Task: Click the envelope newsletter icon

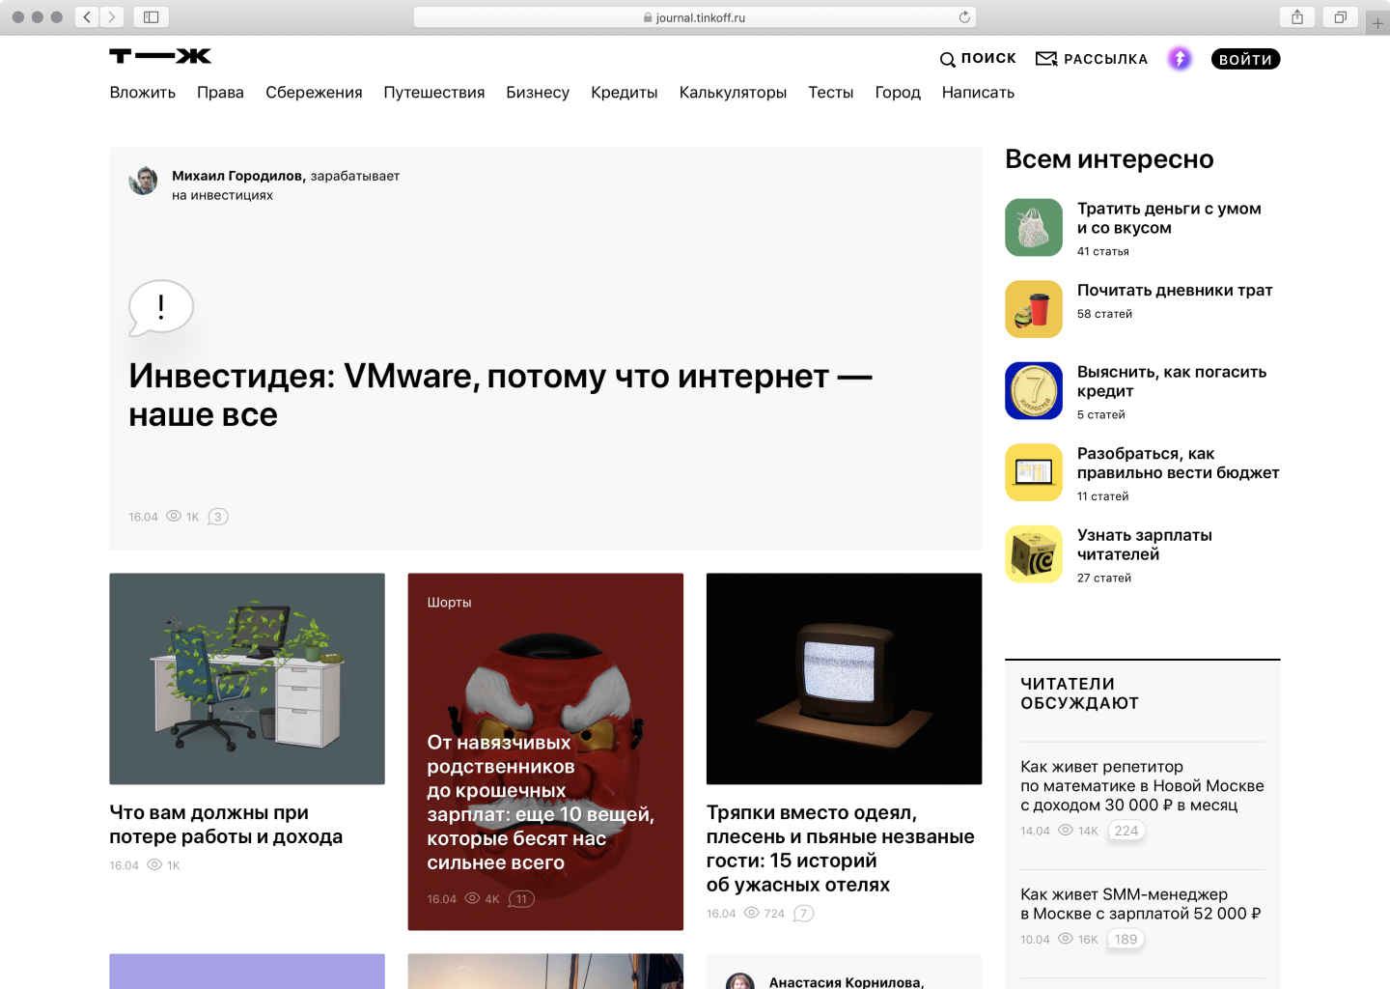Action: click(x=1046, y=59)
